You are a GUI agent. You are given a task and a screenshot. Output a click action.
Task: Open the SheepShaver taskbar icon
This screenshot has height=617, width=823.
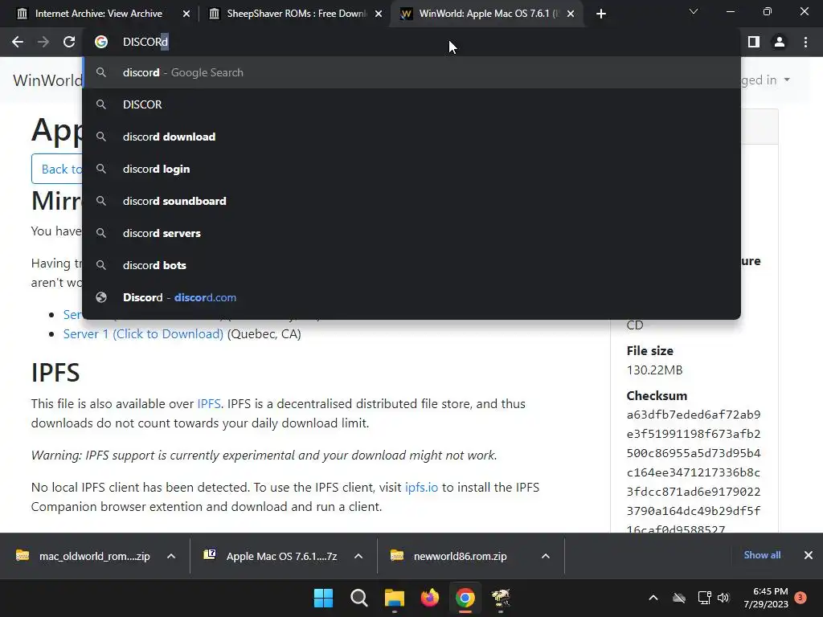coord(501,598)
